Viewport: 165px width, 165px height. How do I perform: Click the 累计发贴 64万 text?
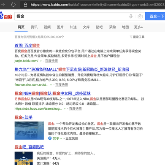pos(48,163)
